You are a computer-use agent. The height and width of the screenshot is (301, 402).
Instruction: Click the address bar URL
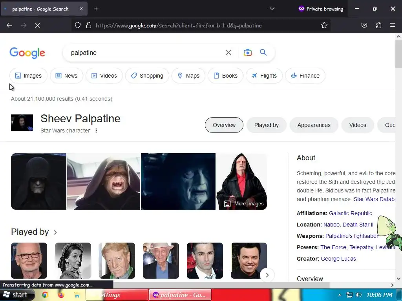[179, 25]
